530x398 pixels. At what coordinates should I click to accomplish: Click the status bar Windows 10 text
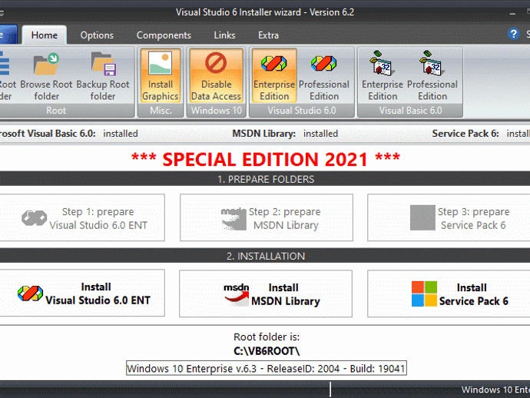coord(495,390)
